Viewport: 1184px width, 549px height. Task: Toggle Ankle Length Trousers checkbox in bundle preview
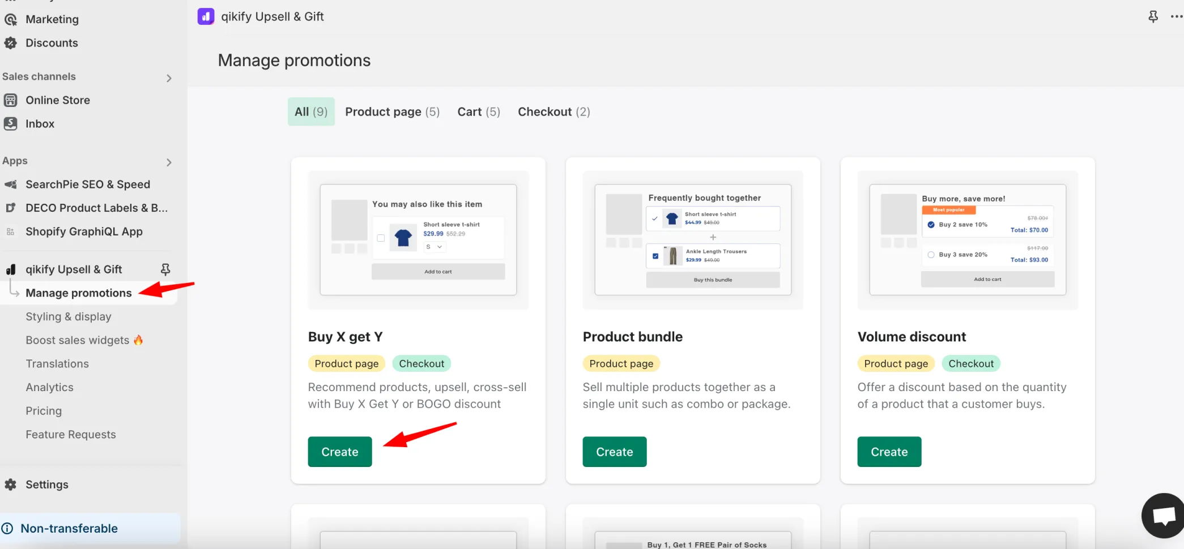655,256
